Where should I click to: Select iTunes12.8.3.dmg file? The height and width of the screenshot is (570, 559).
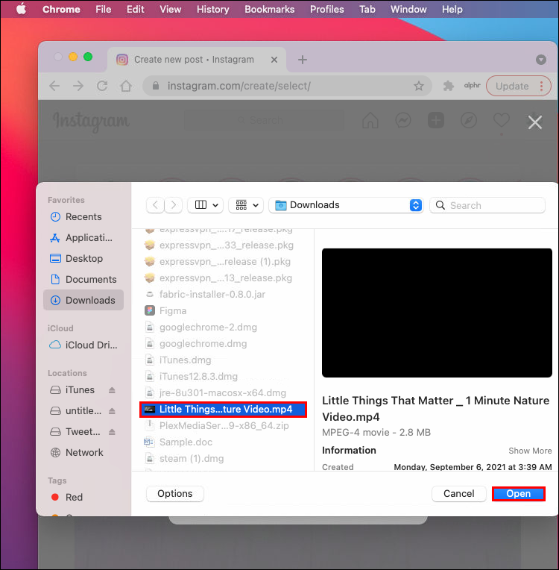pyautogui.click(x=223, y=377)
